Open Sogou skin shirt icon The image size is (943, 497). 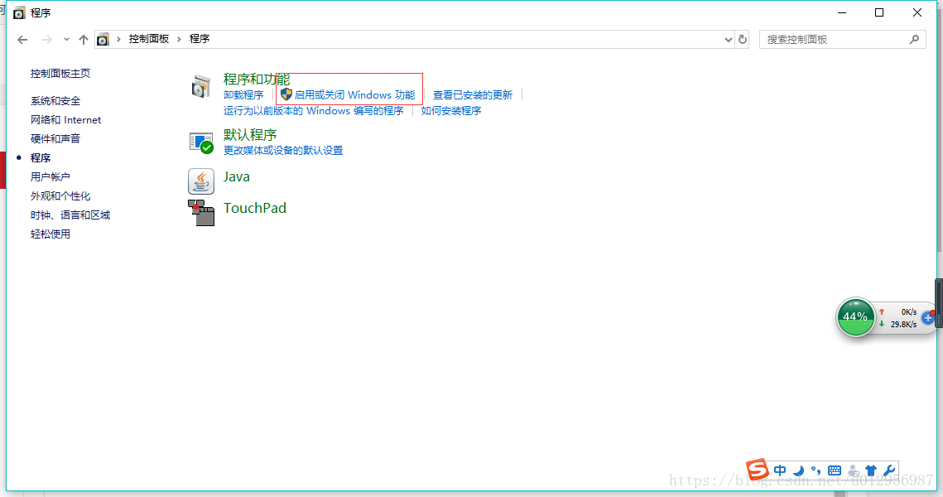click(870, 470)
